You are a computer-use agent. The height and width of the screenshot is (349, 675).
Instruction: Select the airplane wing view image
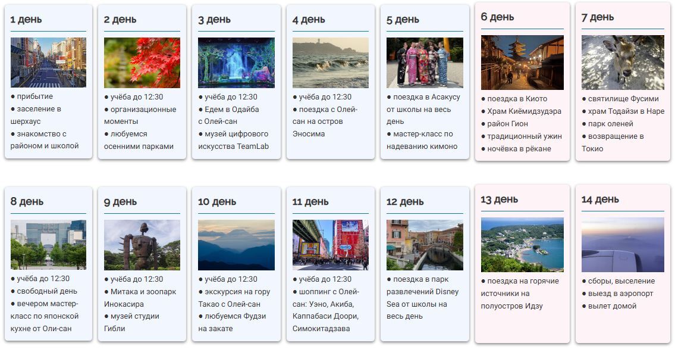623,245
